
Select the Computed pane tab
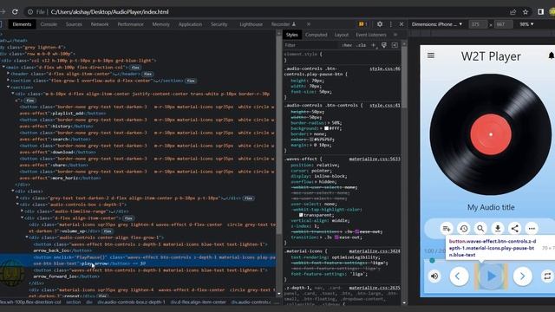(316, 35)
